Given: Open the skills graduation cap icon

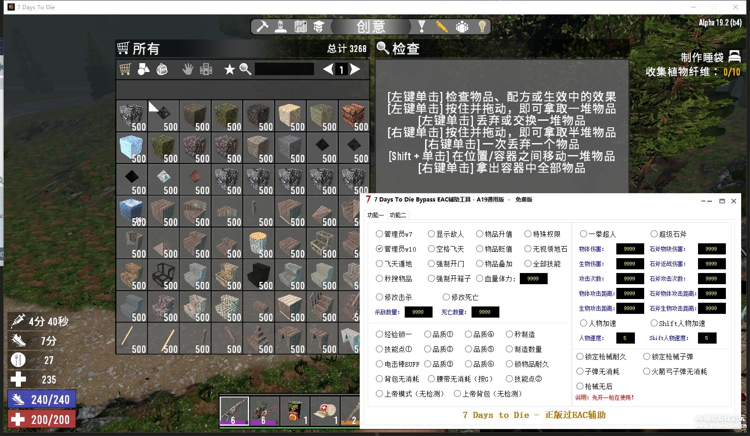Looking at the screenshot, I should [x=318, y=26].
